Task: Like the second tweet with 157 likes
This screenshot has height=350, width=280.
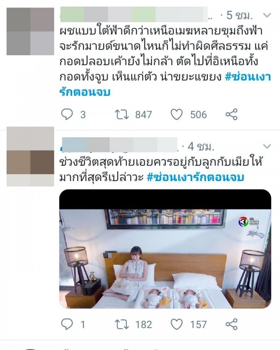Action: point(177,324)
